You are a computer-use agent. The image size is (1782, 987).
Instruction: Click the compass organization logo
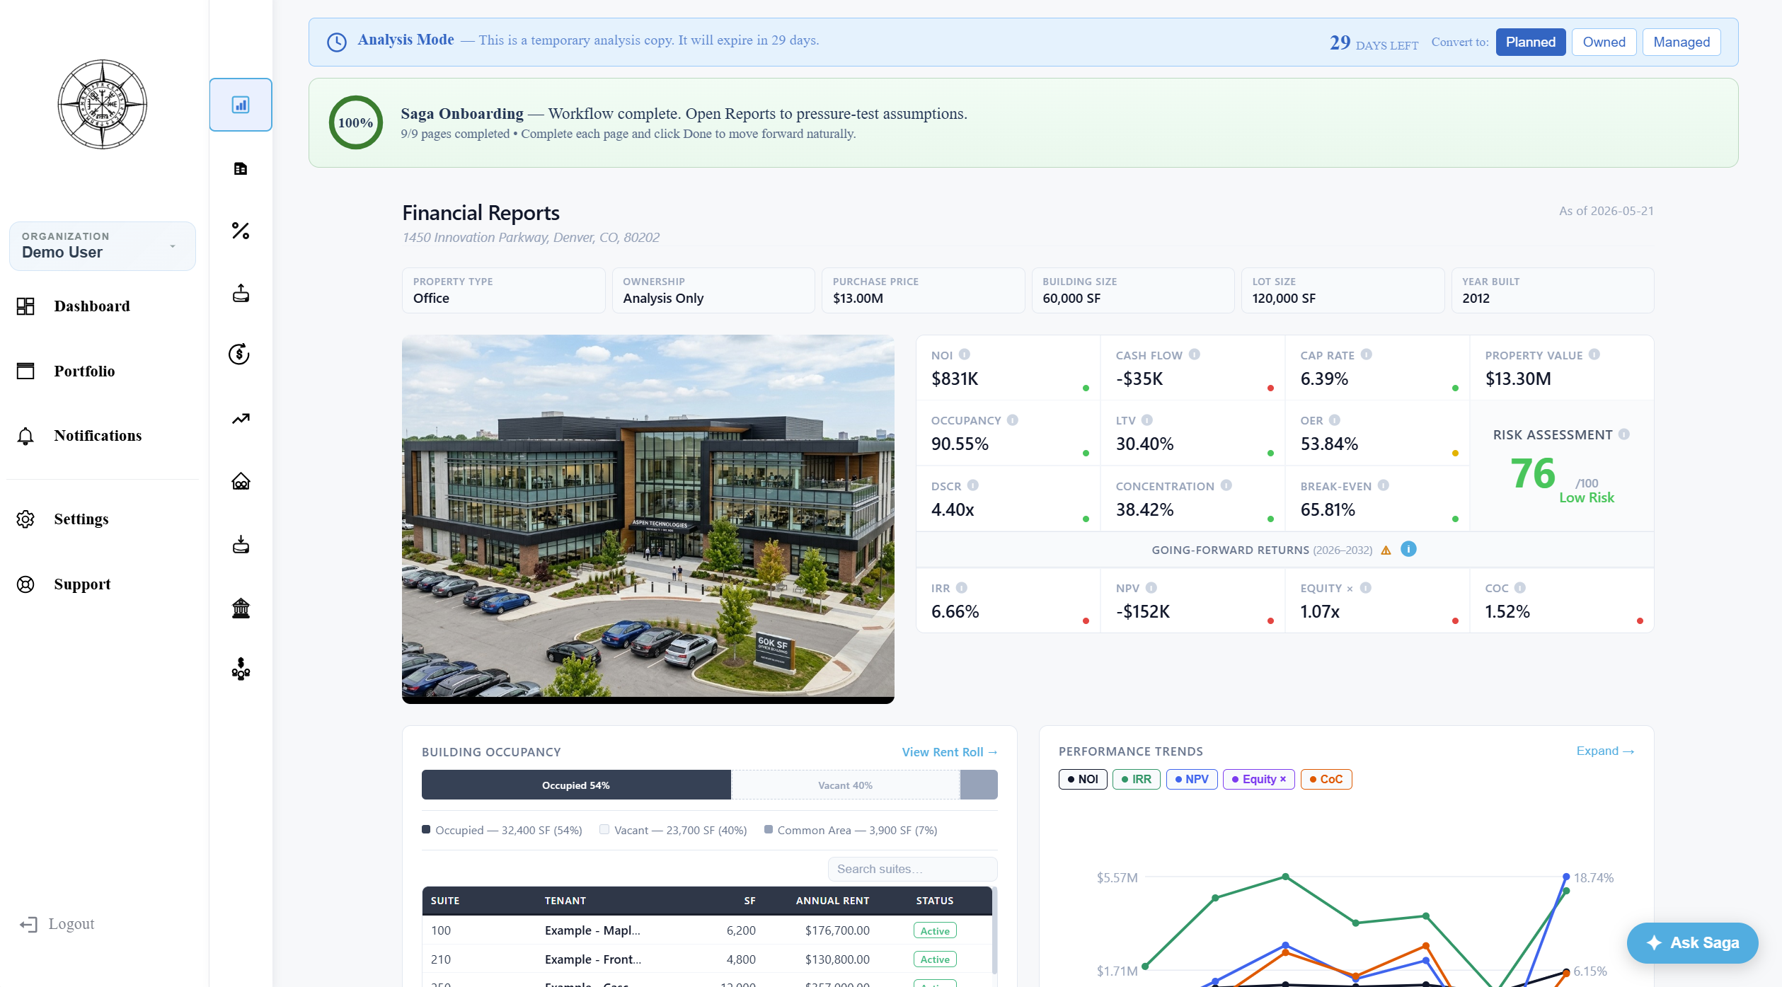coord(103,104)
